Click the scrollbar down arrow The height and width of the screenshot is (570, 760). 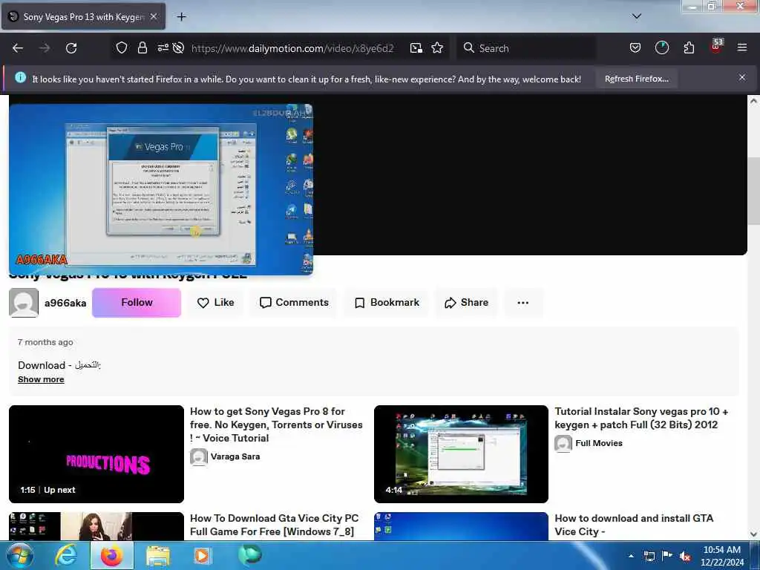click(x=753, y=534)
